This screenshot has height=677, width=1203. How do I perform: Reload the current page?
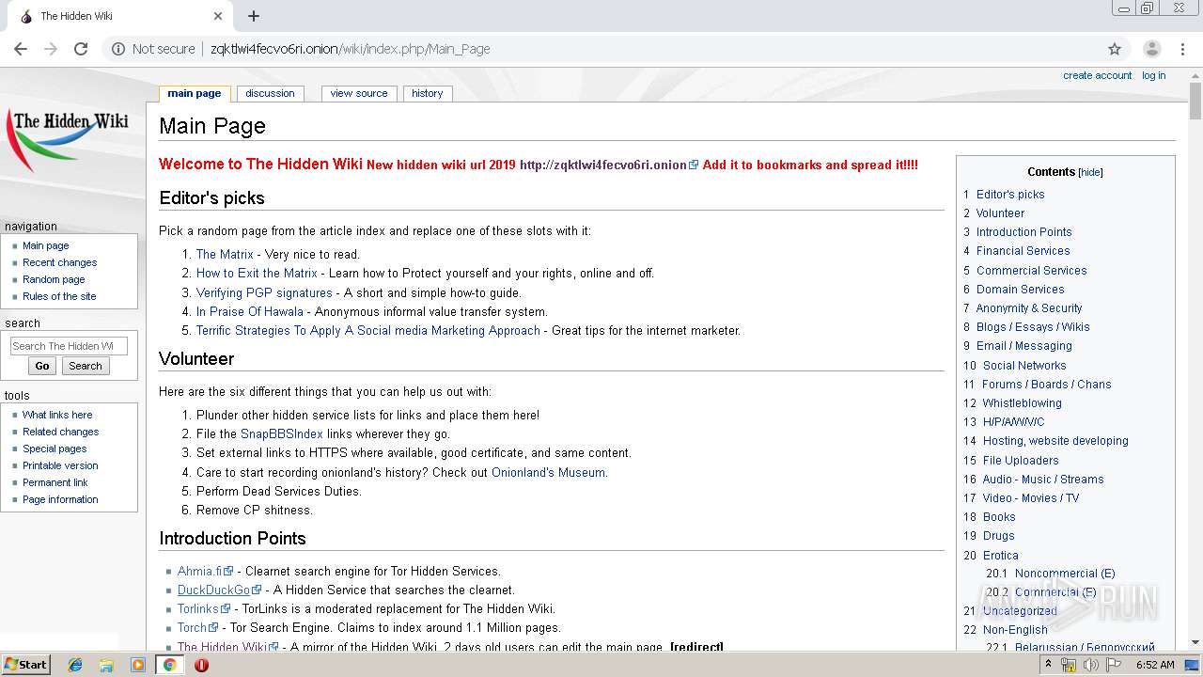81,49
